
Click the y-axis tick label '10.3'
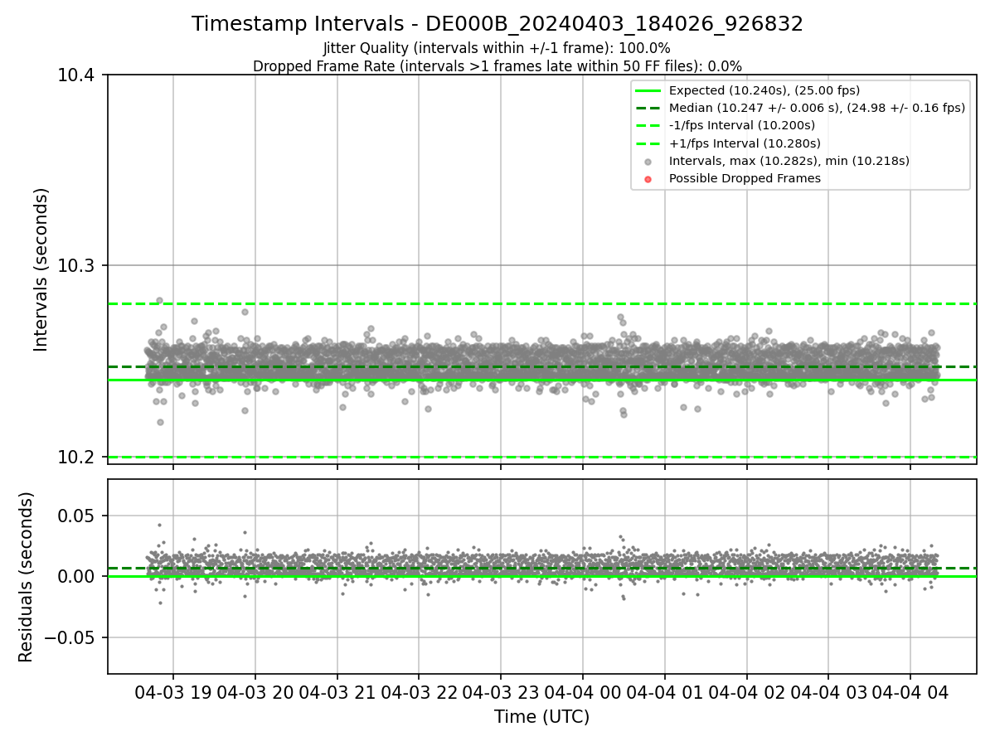click(x=77, y=266)
